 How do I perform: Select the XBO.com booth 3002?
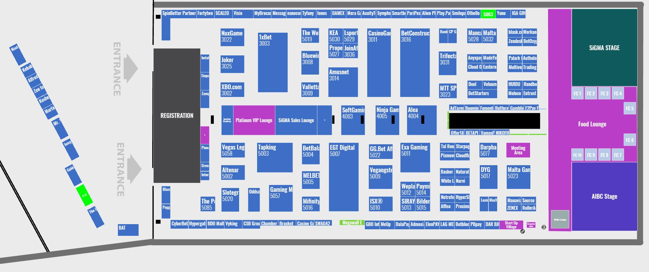click(x=232, y=90)
